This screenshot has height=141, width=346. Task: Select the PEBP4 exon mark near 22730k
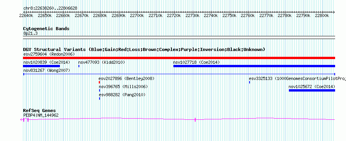click(x=195, y=119)
